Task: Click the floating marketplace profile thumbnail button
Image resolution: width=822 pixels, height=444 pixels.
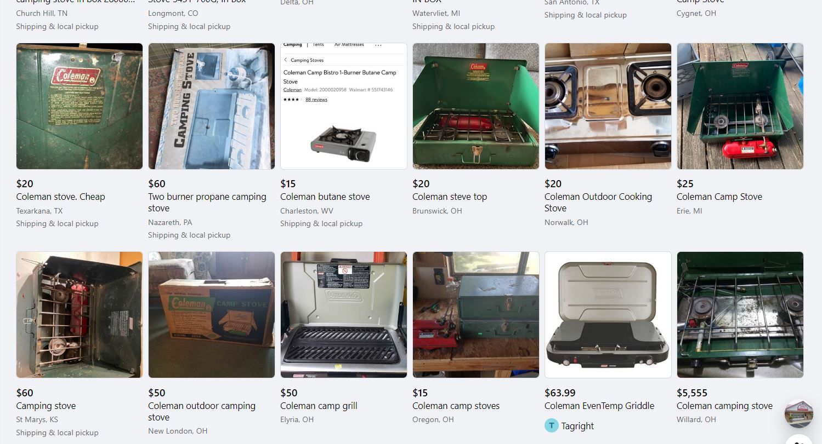Action: click(x=799, y=414)
